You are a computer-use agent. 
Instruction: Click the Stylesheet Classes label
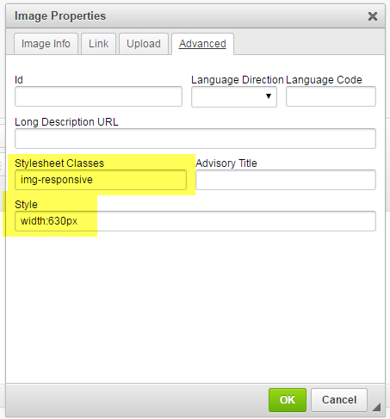(x=59, y=163)
